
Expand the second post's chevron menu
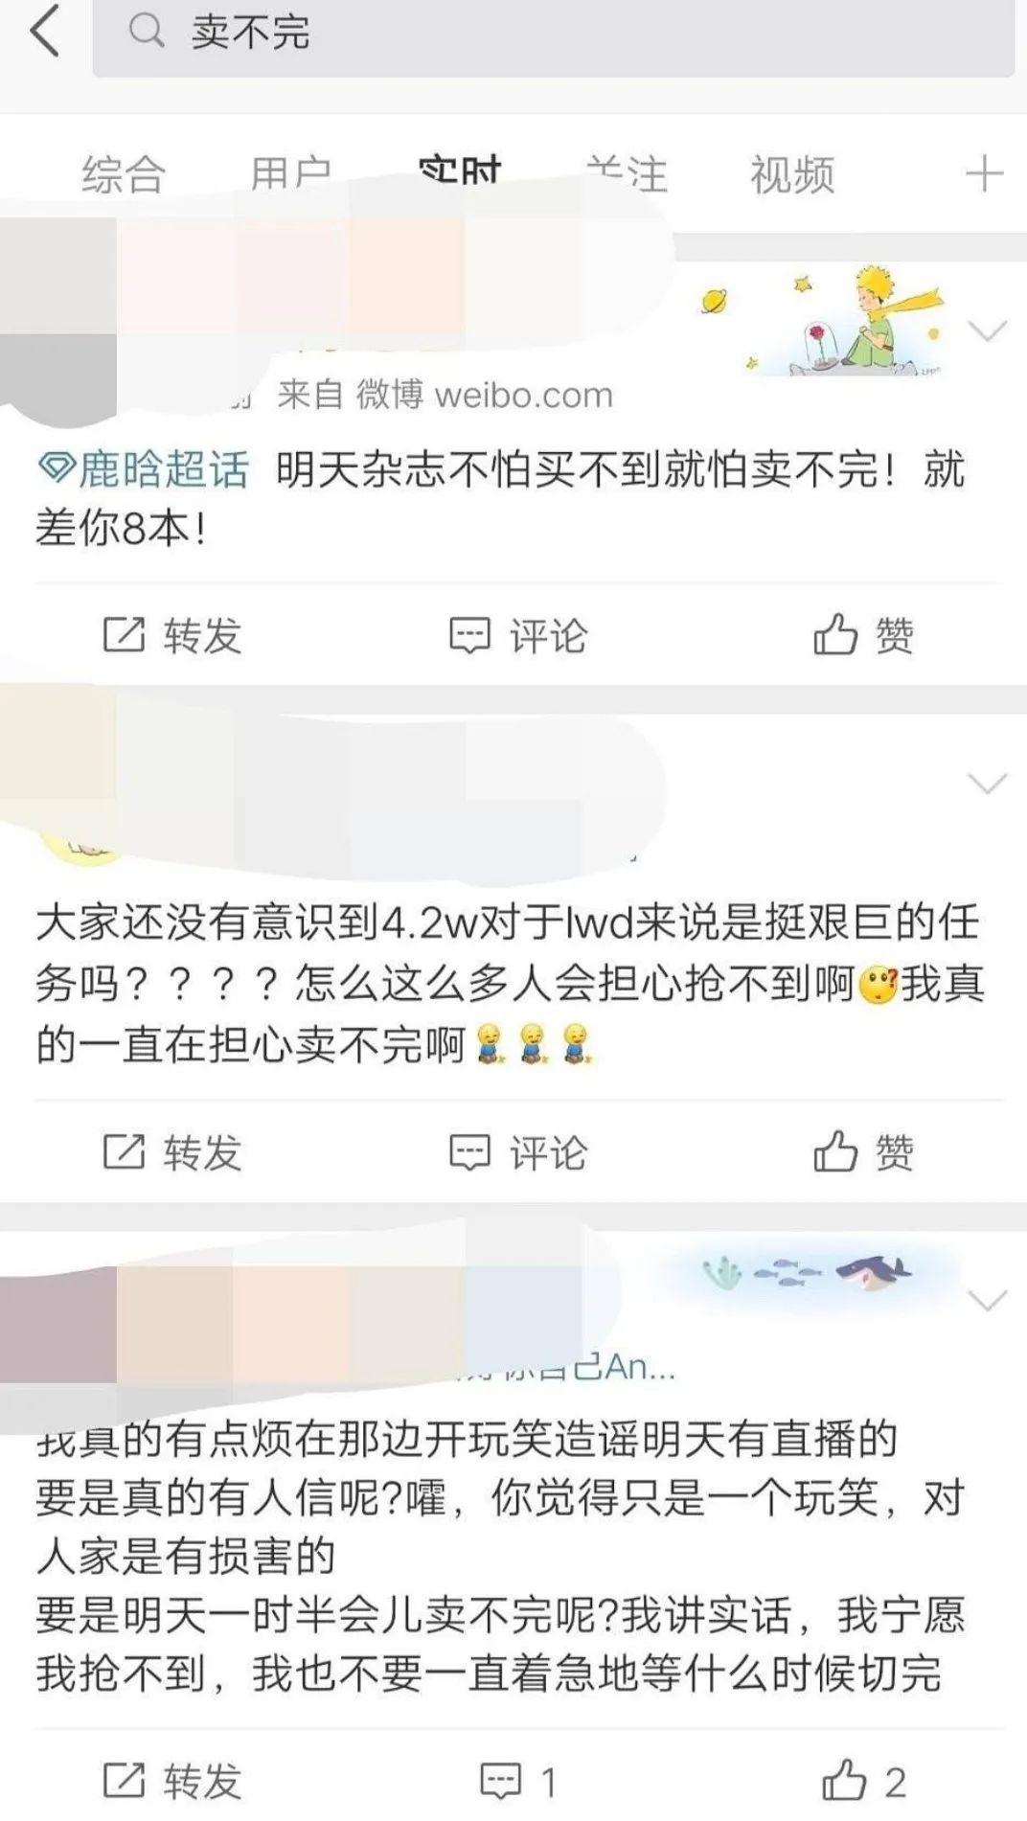(x=987, y=784)
